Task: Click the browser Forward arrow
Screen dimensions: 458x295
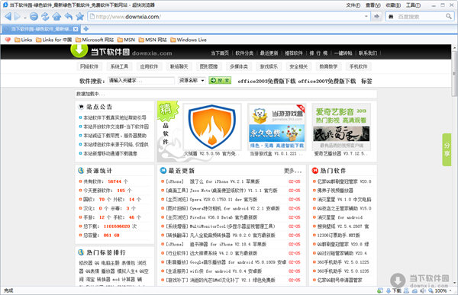Action: pyautogui.click(x=18, y=17)
